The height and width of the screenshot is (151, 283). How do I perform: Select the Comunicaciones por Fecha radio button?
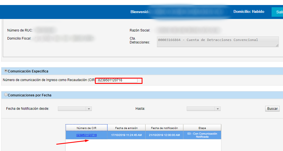(x=6, y=95)
